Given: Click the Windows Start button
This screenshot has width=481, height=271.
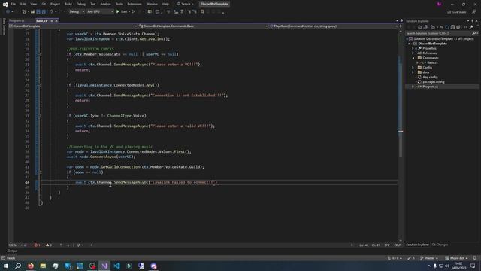Looking at the screenshot, I should [5, 266].
